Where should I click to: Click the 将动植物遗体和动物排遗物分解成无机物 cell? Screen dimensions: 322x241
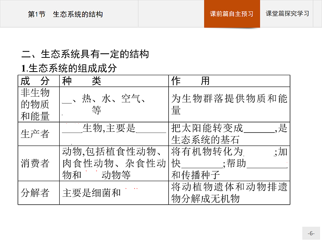point(229,192)
